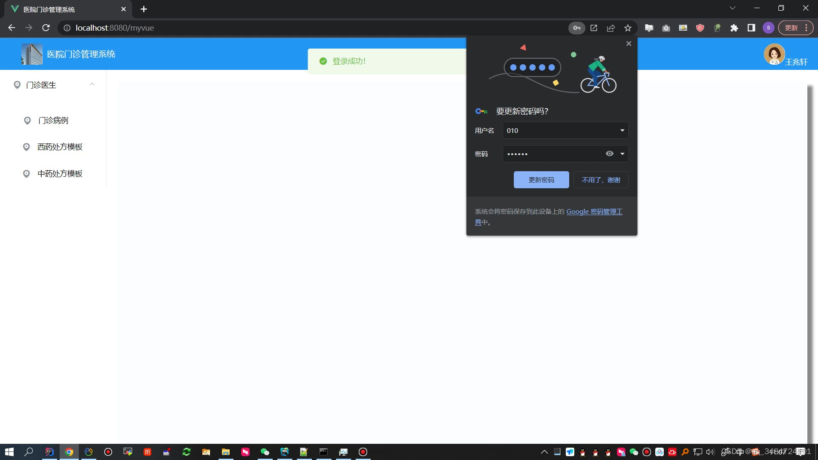Click the hospital building logo in the header
Image resolution: width=818 pixels, height=460 pixels.
point(32,54)
